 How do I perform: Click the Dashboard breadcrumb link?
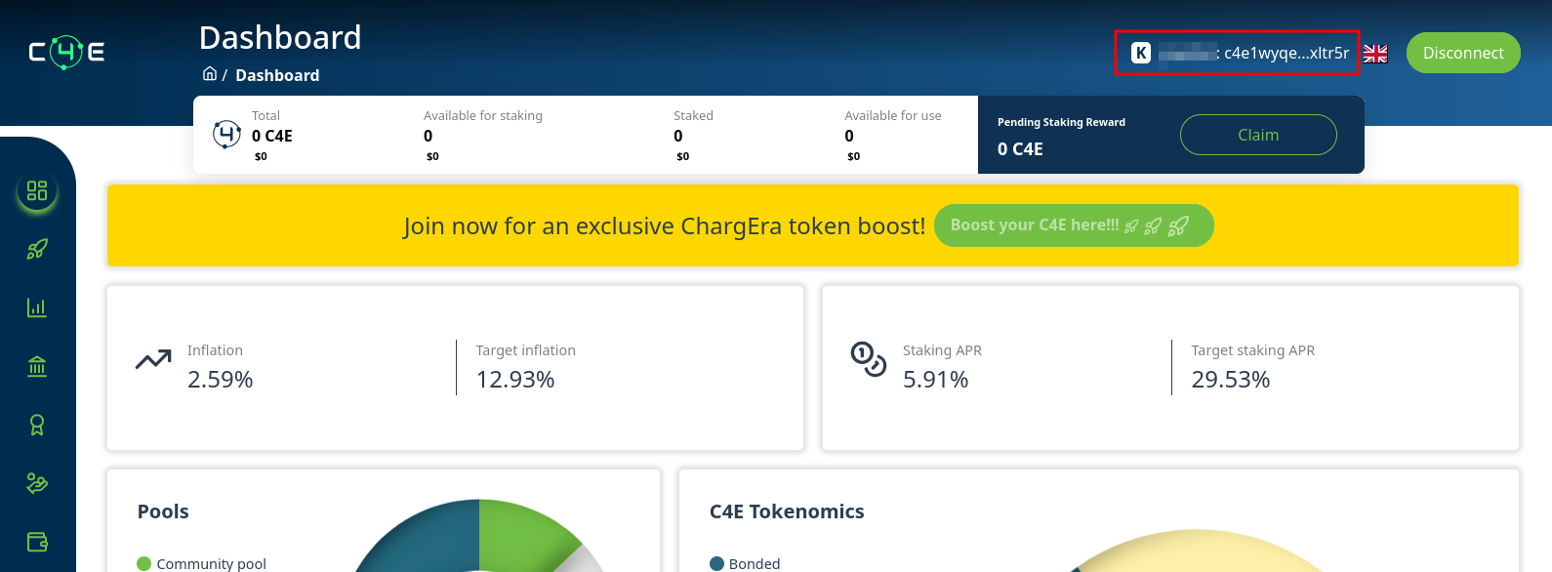277,75
